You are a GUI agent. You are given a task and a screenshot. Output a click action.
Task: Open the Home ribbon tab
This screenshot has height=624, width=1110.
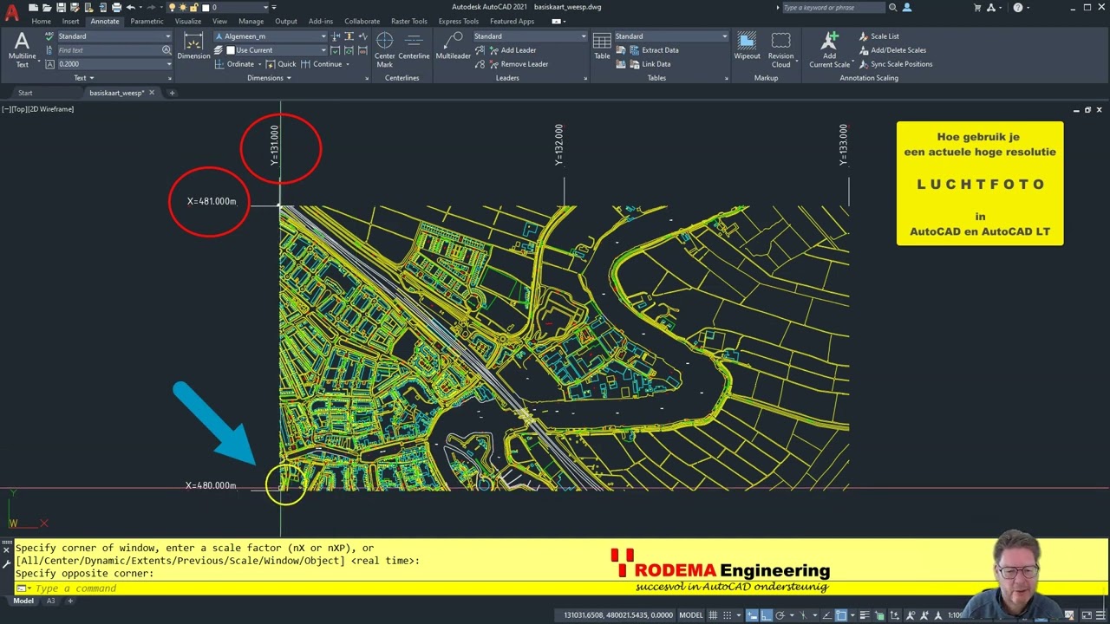pyautogui.click(x=41, y=22)
